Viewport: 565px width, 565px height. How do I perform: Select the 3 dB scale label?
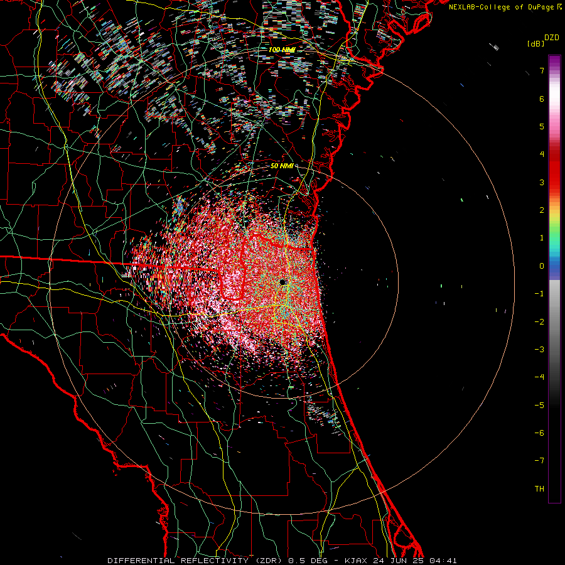[542, 182]
